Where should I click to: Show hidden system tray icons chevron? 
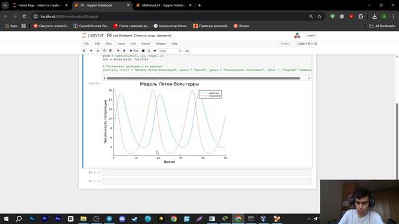coord(309,218)
